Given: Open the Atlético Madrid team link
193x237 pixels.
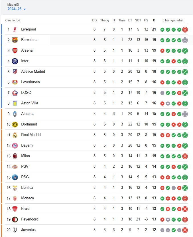Looking at the screenshot, I should pos(33,71).
